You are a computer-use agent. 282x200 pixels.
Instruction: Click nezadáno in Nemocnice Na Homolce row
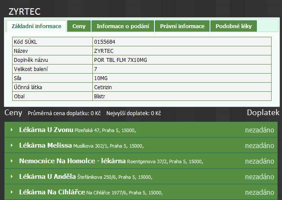pos(259,161)
